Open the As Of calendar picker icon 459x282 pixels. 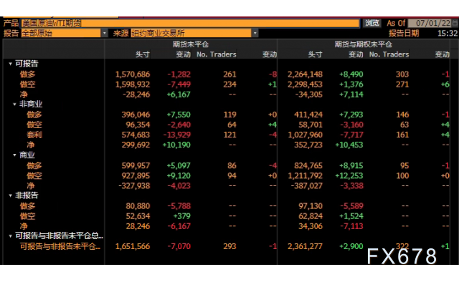[455, 23]
